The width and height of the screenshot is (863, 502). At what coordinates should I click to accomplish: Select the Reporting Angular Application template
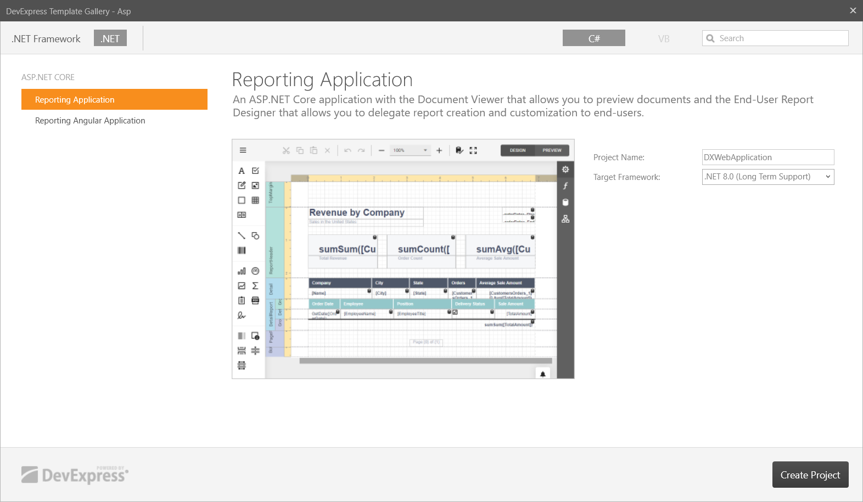click(114, 121)
